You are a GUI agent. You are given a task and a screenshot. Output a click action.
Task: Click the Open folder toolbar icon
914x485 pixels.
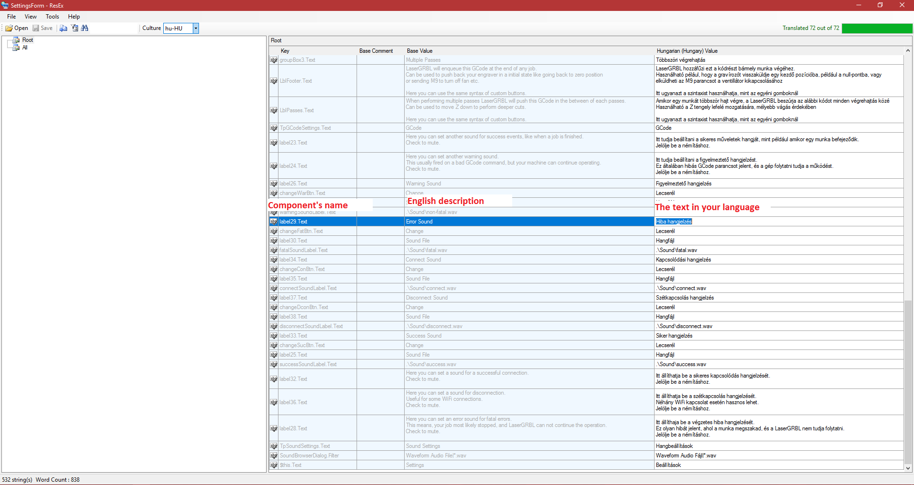click(9, 28)
